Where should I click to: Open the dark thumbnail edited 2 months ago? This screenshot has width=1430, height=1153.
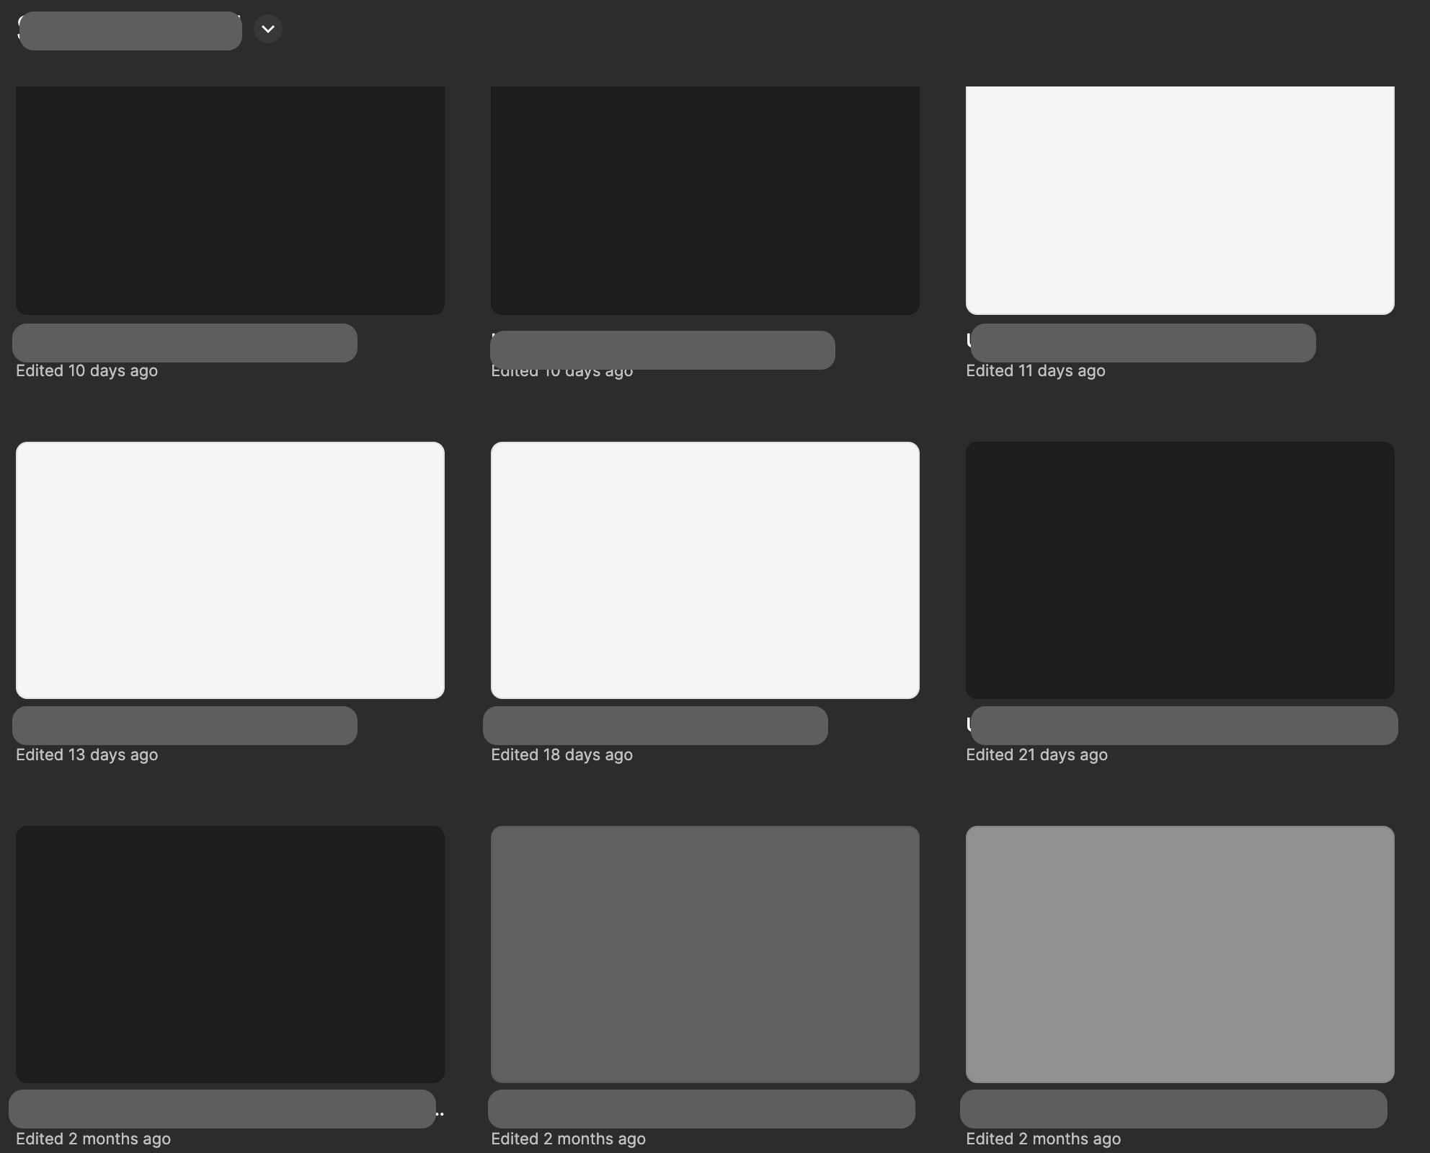point(230,954)
